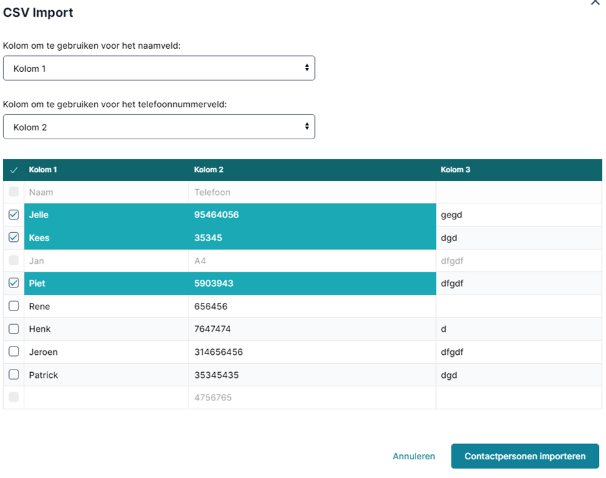Viewport: 606px width, 478px height.
Task: Click the Kolom 3 table header
Action: 455,170
